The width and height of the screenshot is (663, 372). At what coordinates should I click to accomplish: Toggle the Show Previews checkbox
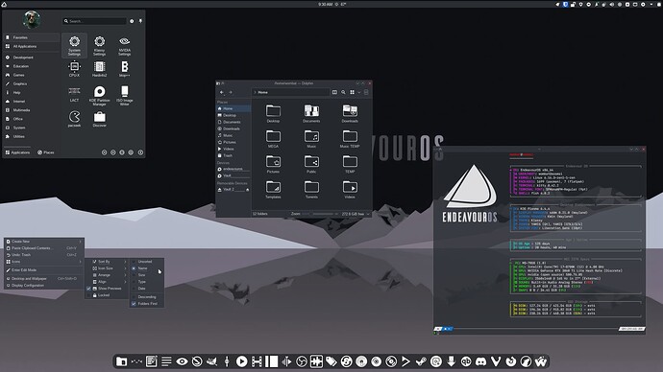89,289
